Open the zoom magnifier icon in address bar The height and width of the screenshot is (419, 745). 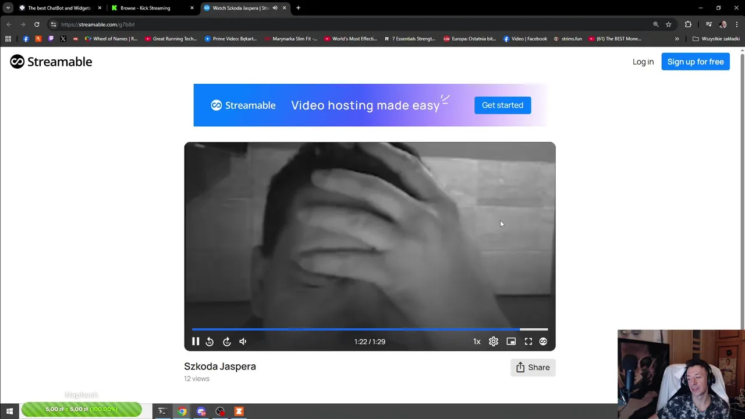[x=656, y=24]
